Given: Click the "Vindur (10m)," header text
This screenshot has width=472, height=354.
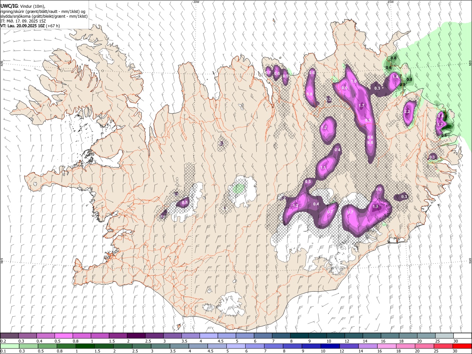Looking at the screenshot, I should (x=32, y=6).
